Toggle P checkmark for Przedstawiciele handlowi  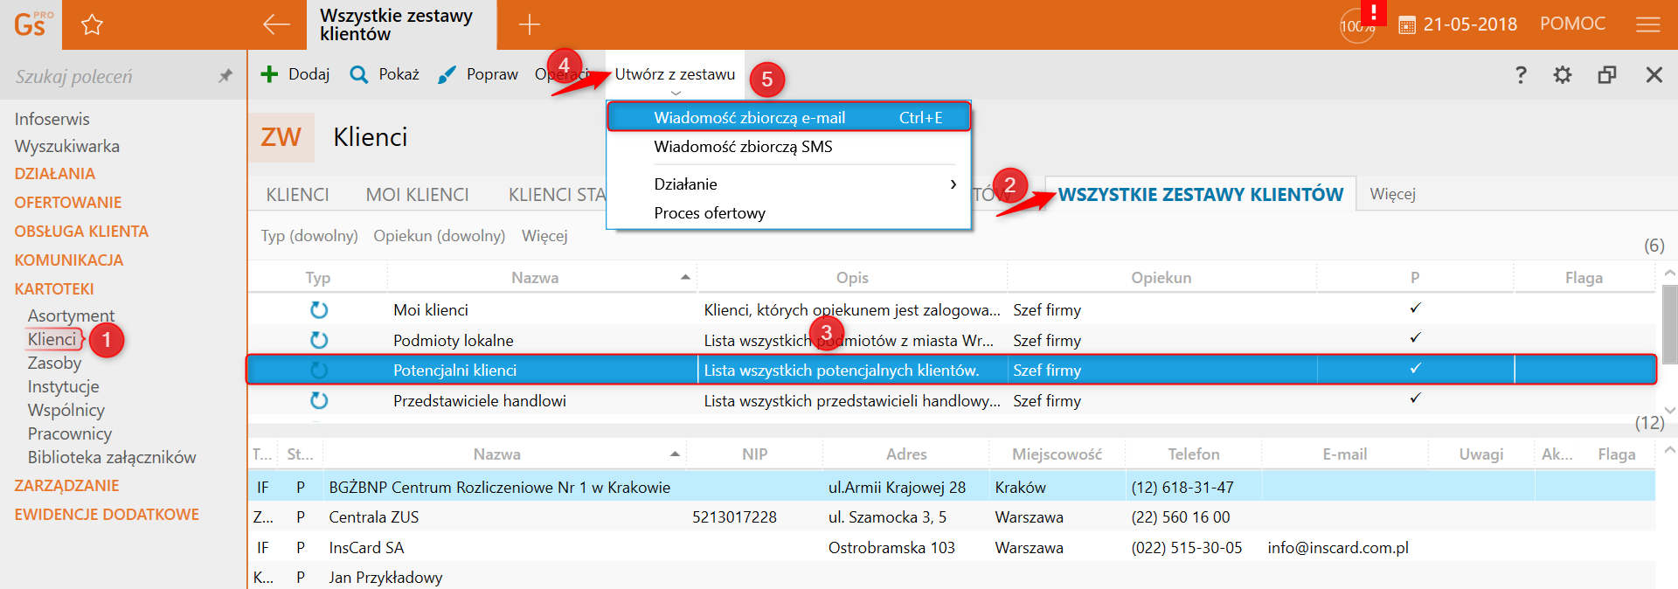pyautogui.click(x=1415, y=398)
